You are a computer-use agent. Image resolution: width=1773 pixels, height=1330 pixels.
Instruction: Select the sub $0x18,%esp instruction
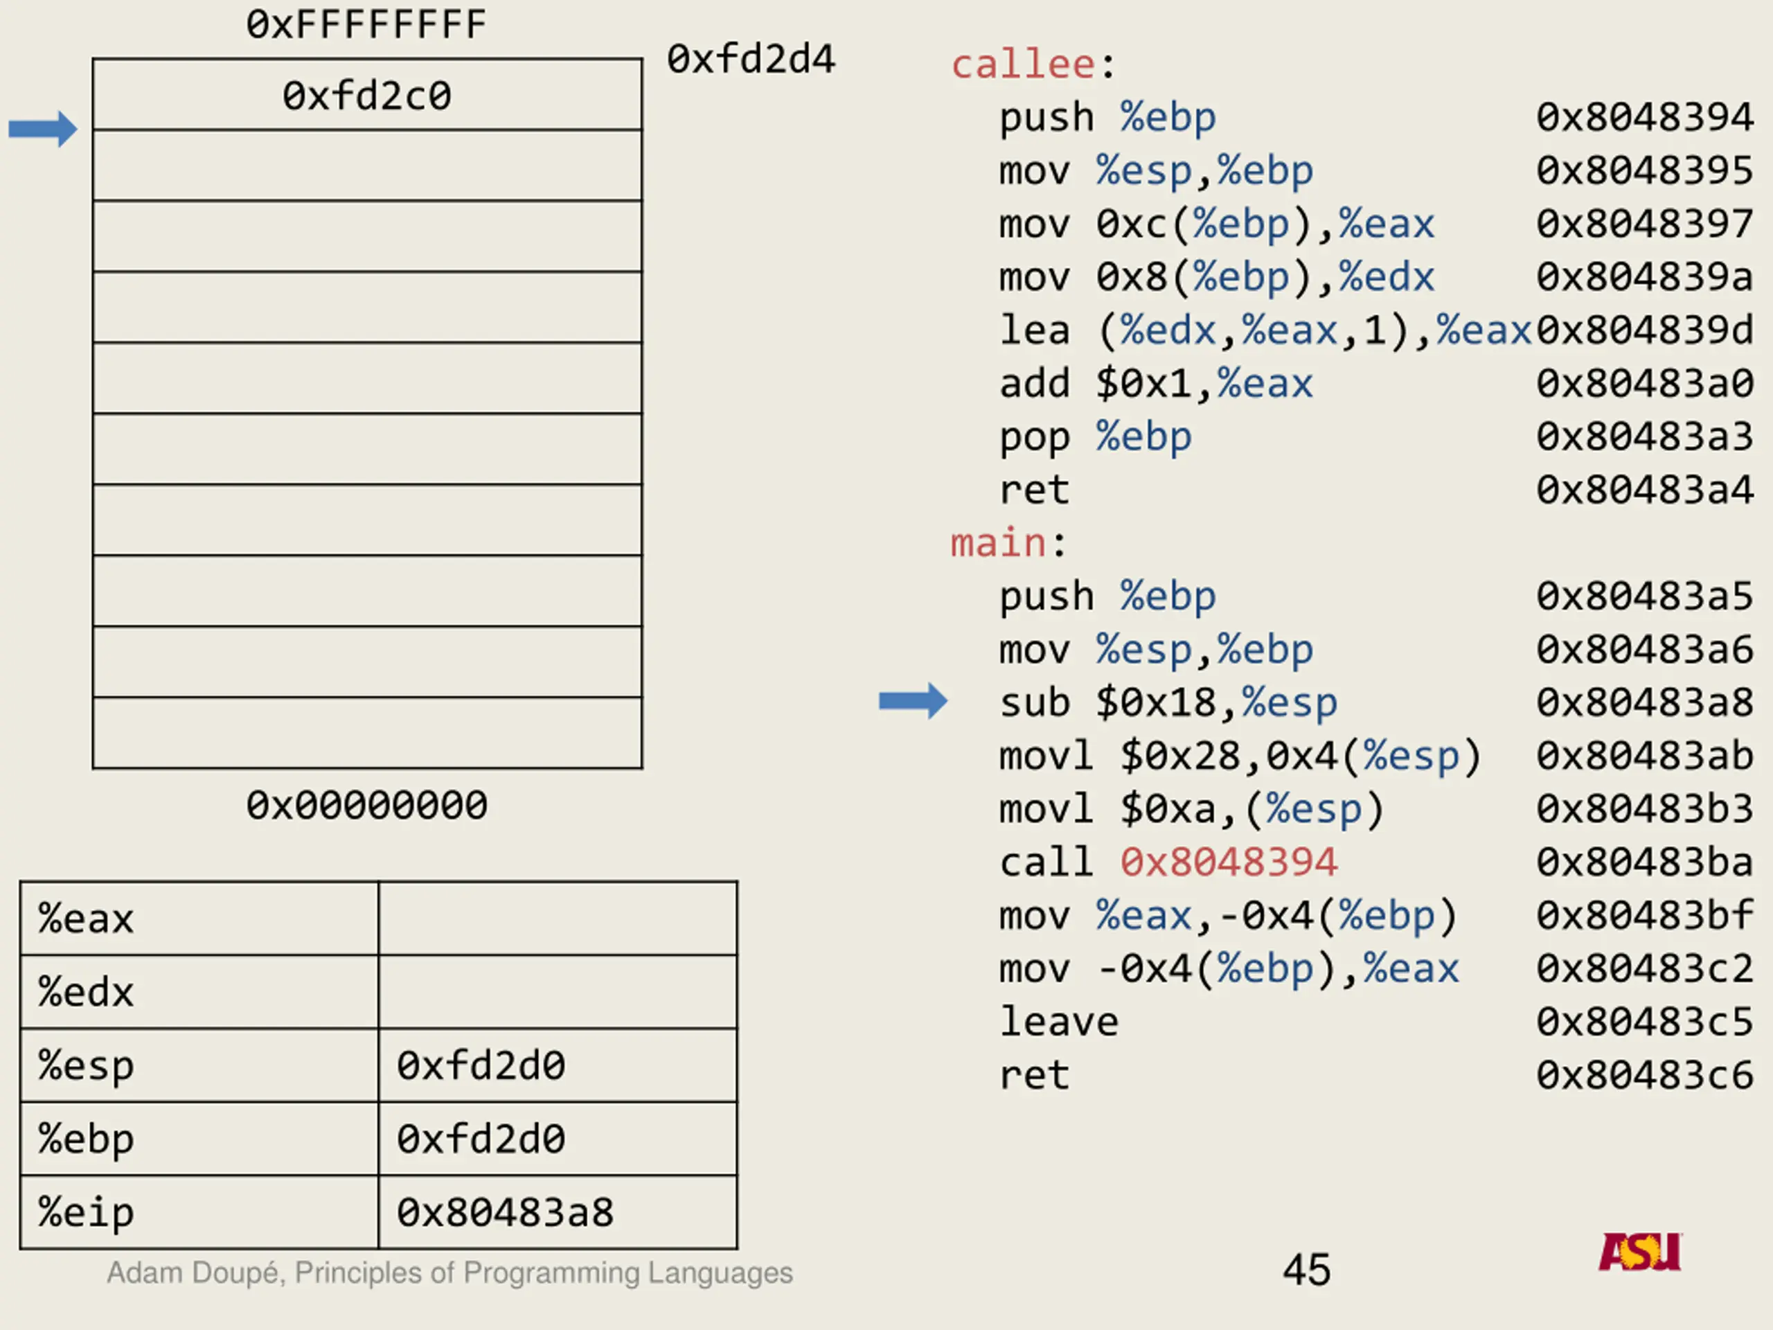[x=1168, y=703]
